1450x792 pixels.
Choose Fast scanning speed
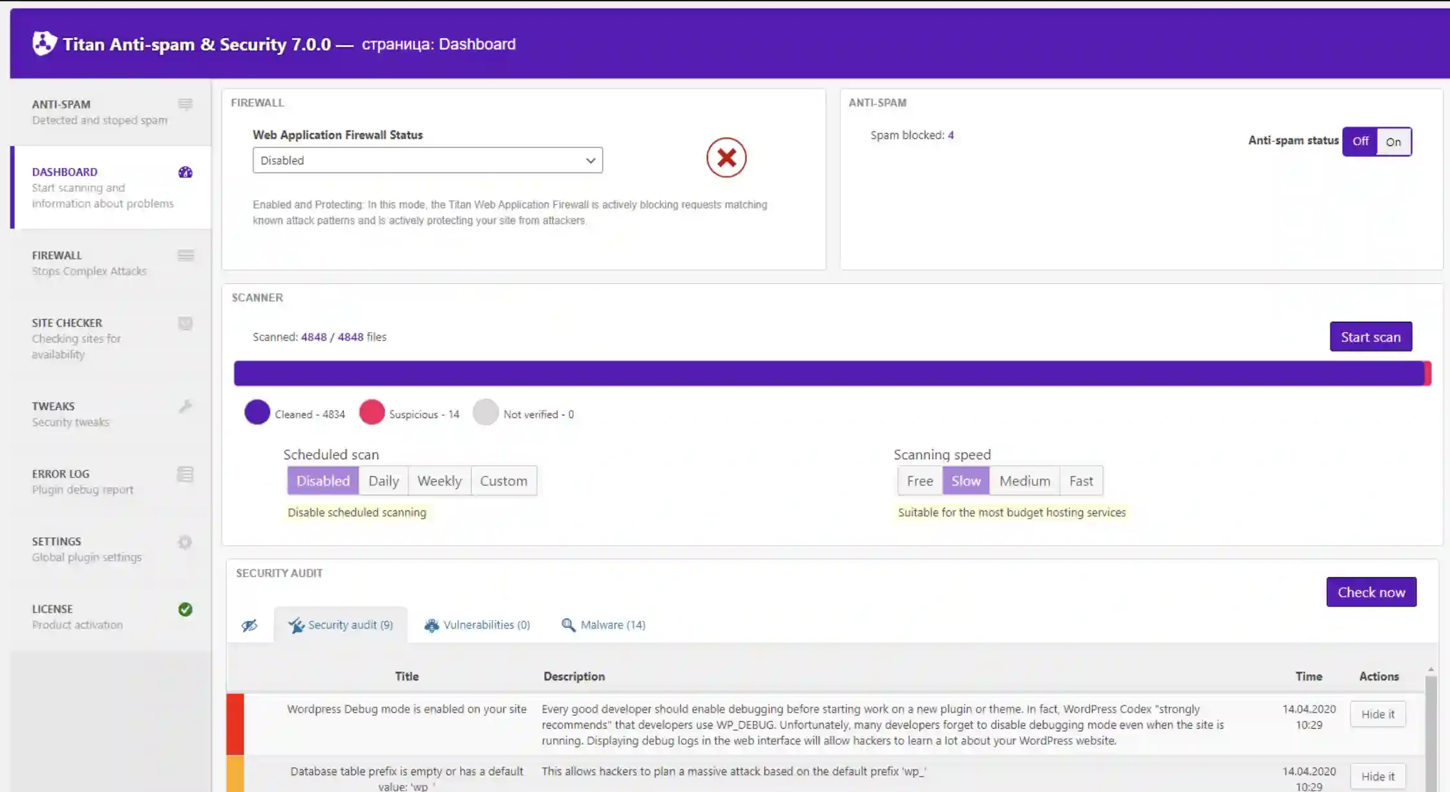1081,481
